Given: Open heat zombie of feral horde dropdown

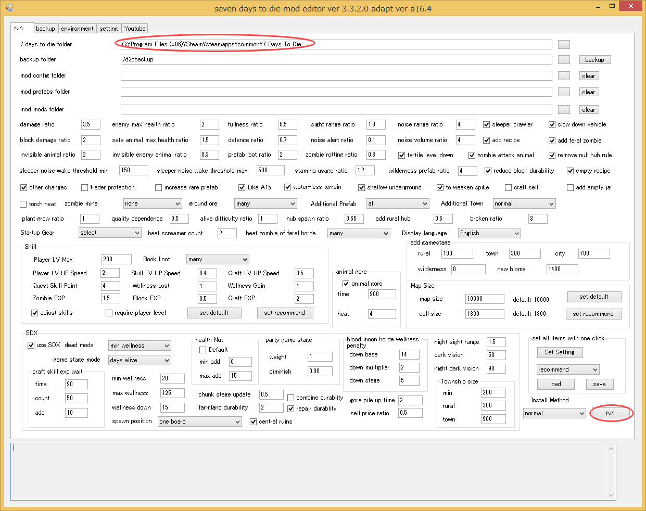Looking at the screenshot, I should tap(359, 233).
